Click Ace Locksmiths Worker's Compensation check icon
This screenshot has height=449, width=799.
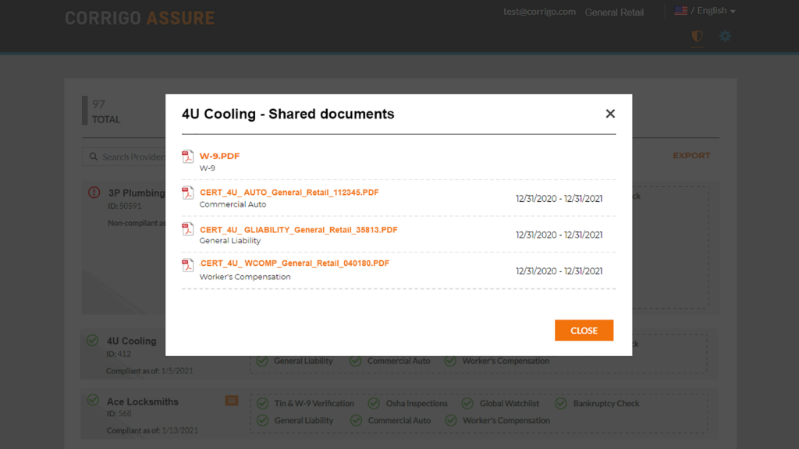(x=450, y=420)
